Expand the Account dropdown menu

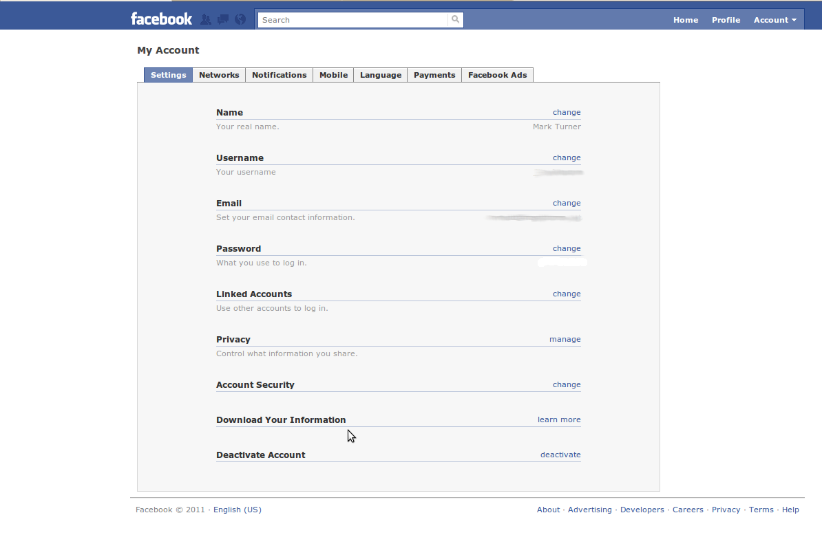774,20
